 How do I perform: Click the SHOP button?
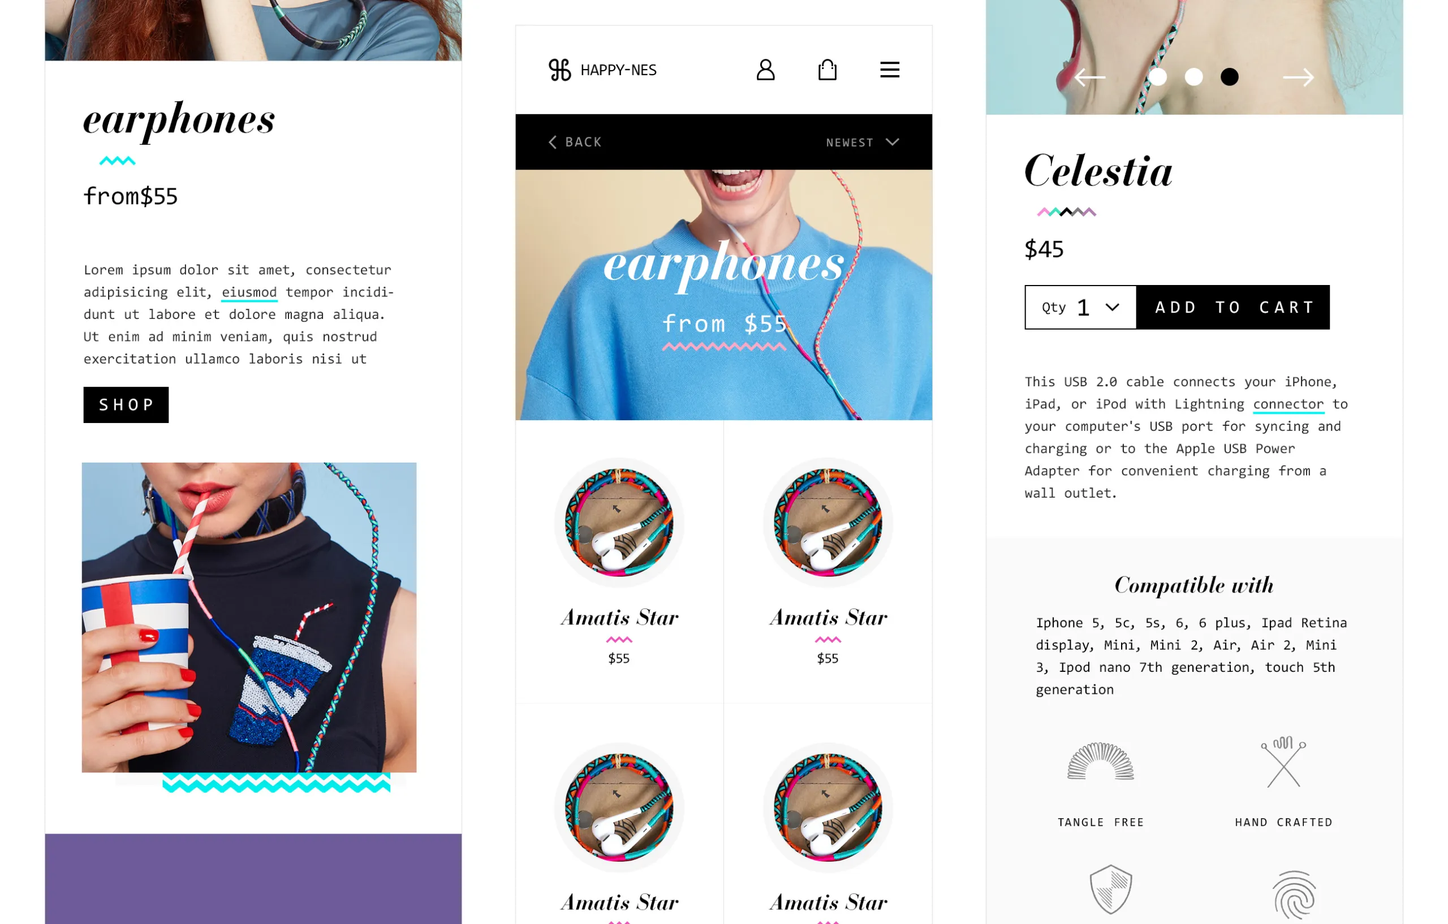point(126,404)
